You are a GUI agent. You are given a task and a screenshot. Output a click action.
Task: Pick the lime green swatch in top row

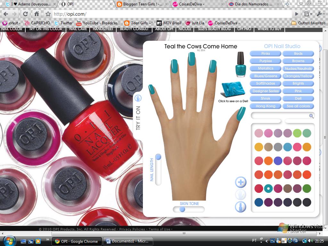(297, 133)
